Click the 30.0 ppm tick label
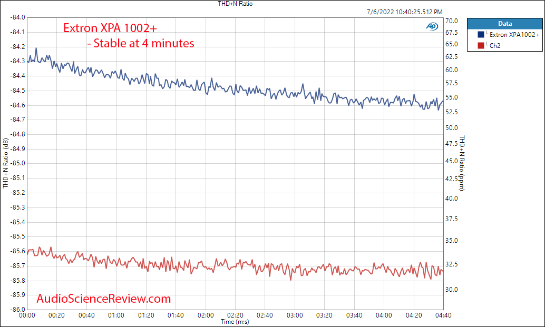Screen dimensions: 545x327 (452, 290)
